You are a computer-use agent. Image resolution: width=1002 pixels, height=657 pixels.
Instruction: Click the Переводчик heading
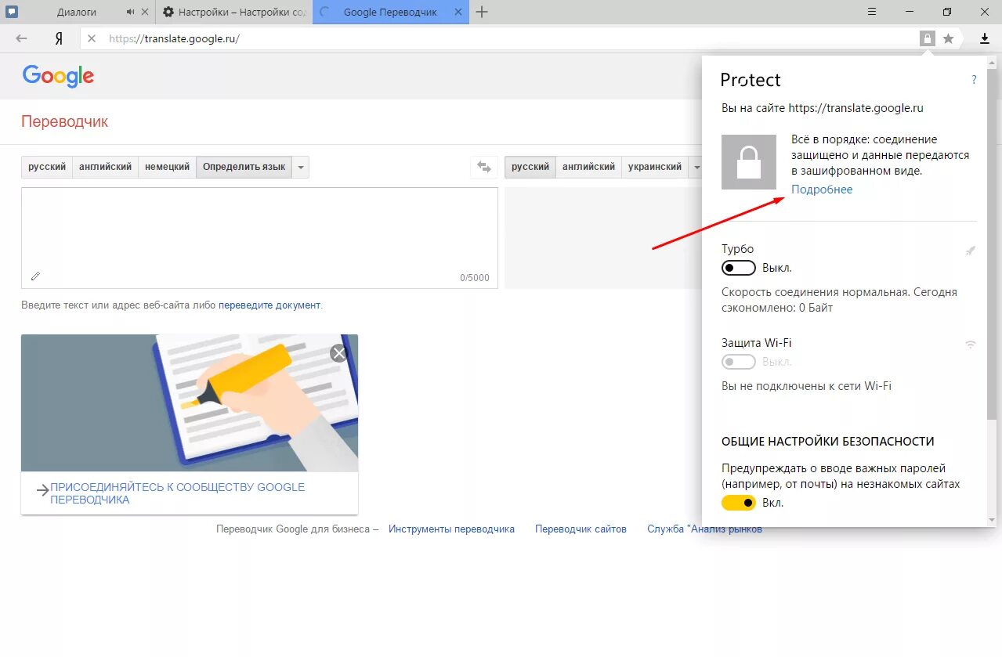(x=64, y=121)
